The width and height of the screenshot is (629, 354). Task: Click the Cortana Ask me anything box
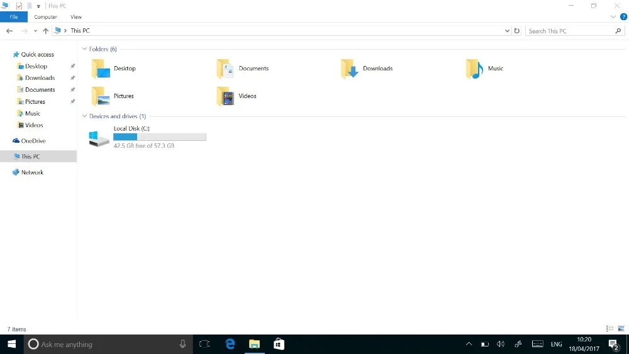tap(107, 345)
